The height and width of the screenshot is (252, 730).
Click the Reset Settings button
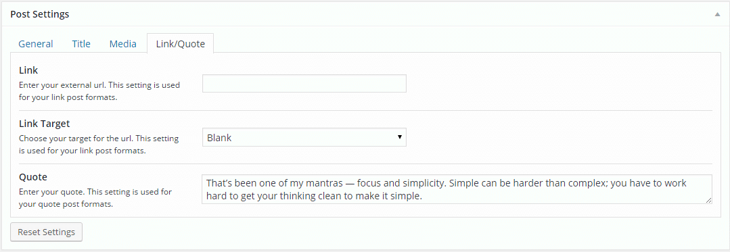tap(47, 232)
